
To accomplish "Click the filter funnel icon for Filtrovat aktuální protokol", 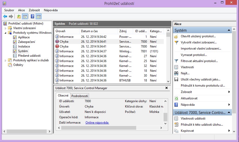I will tap(176, 61).
